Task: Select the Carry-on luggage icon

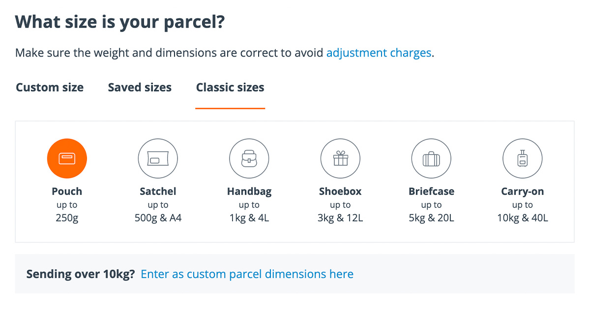Action: (x=522, y=158)
